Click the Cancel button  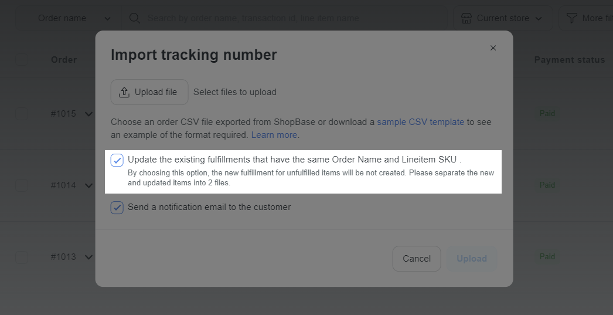417,259
